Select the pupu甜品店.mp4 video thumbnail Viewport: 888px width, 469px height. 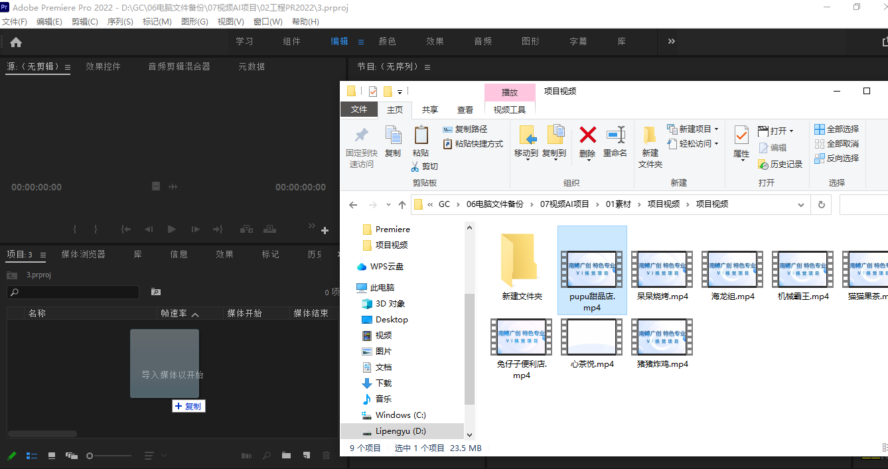pyautogui.click(x=592, y=270)
